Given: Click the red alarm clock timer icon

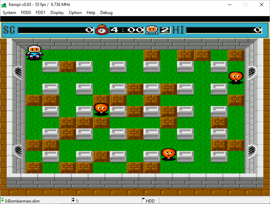Looking at the screenshot, I should 102,29.
